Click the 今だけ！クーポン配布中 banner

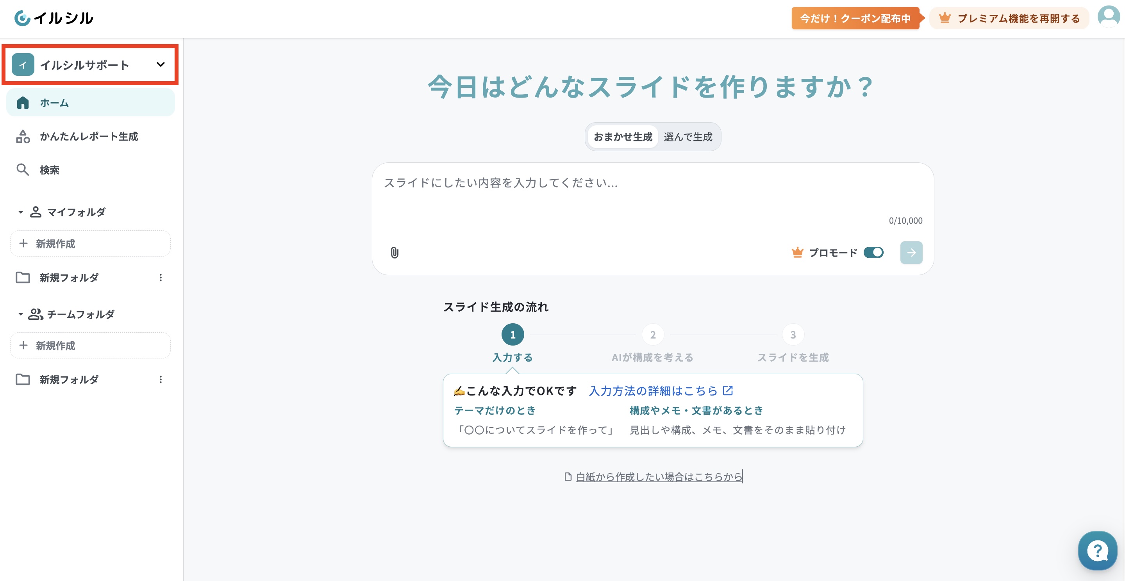855,18
